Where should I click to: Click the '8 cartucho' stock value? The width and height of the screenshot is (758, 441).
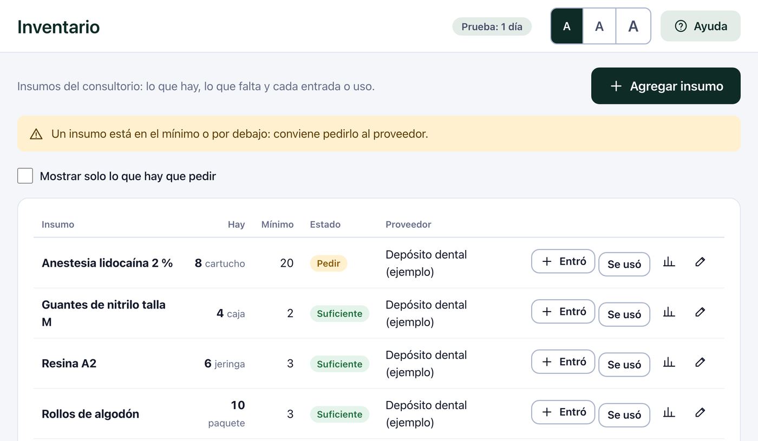click(x=220, y=264)
